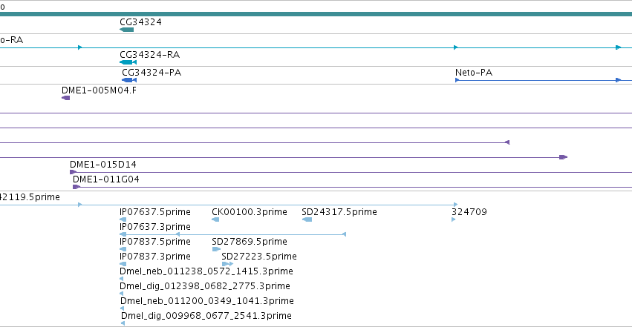Click the SD24317.5prime EST block
Image resolution: width=632 pixels, height=327 pixels.
point(307,219)
